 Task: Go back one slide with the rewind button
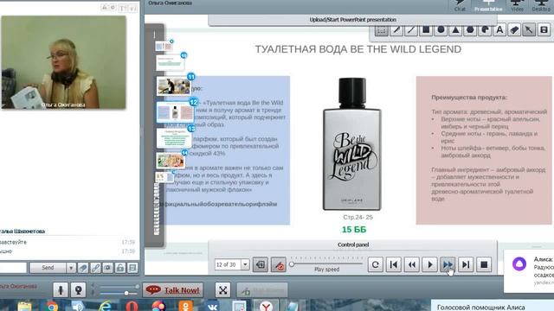[412, 264]
